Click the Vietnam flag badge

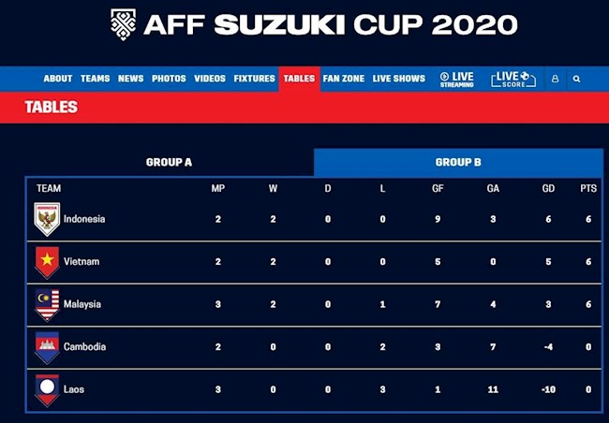point(47,261)
